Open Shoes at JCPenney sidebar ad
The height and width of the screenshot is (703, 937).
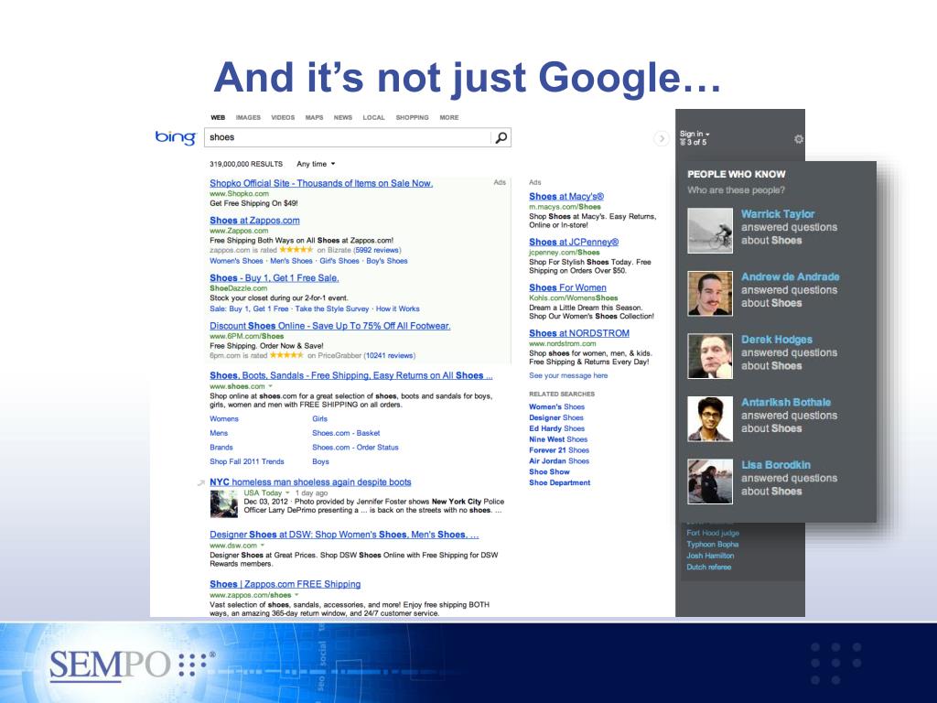coord(574,242)
